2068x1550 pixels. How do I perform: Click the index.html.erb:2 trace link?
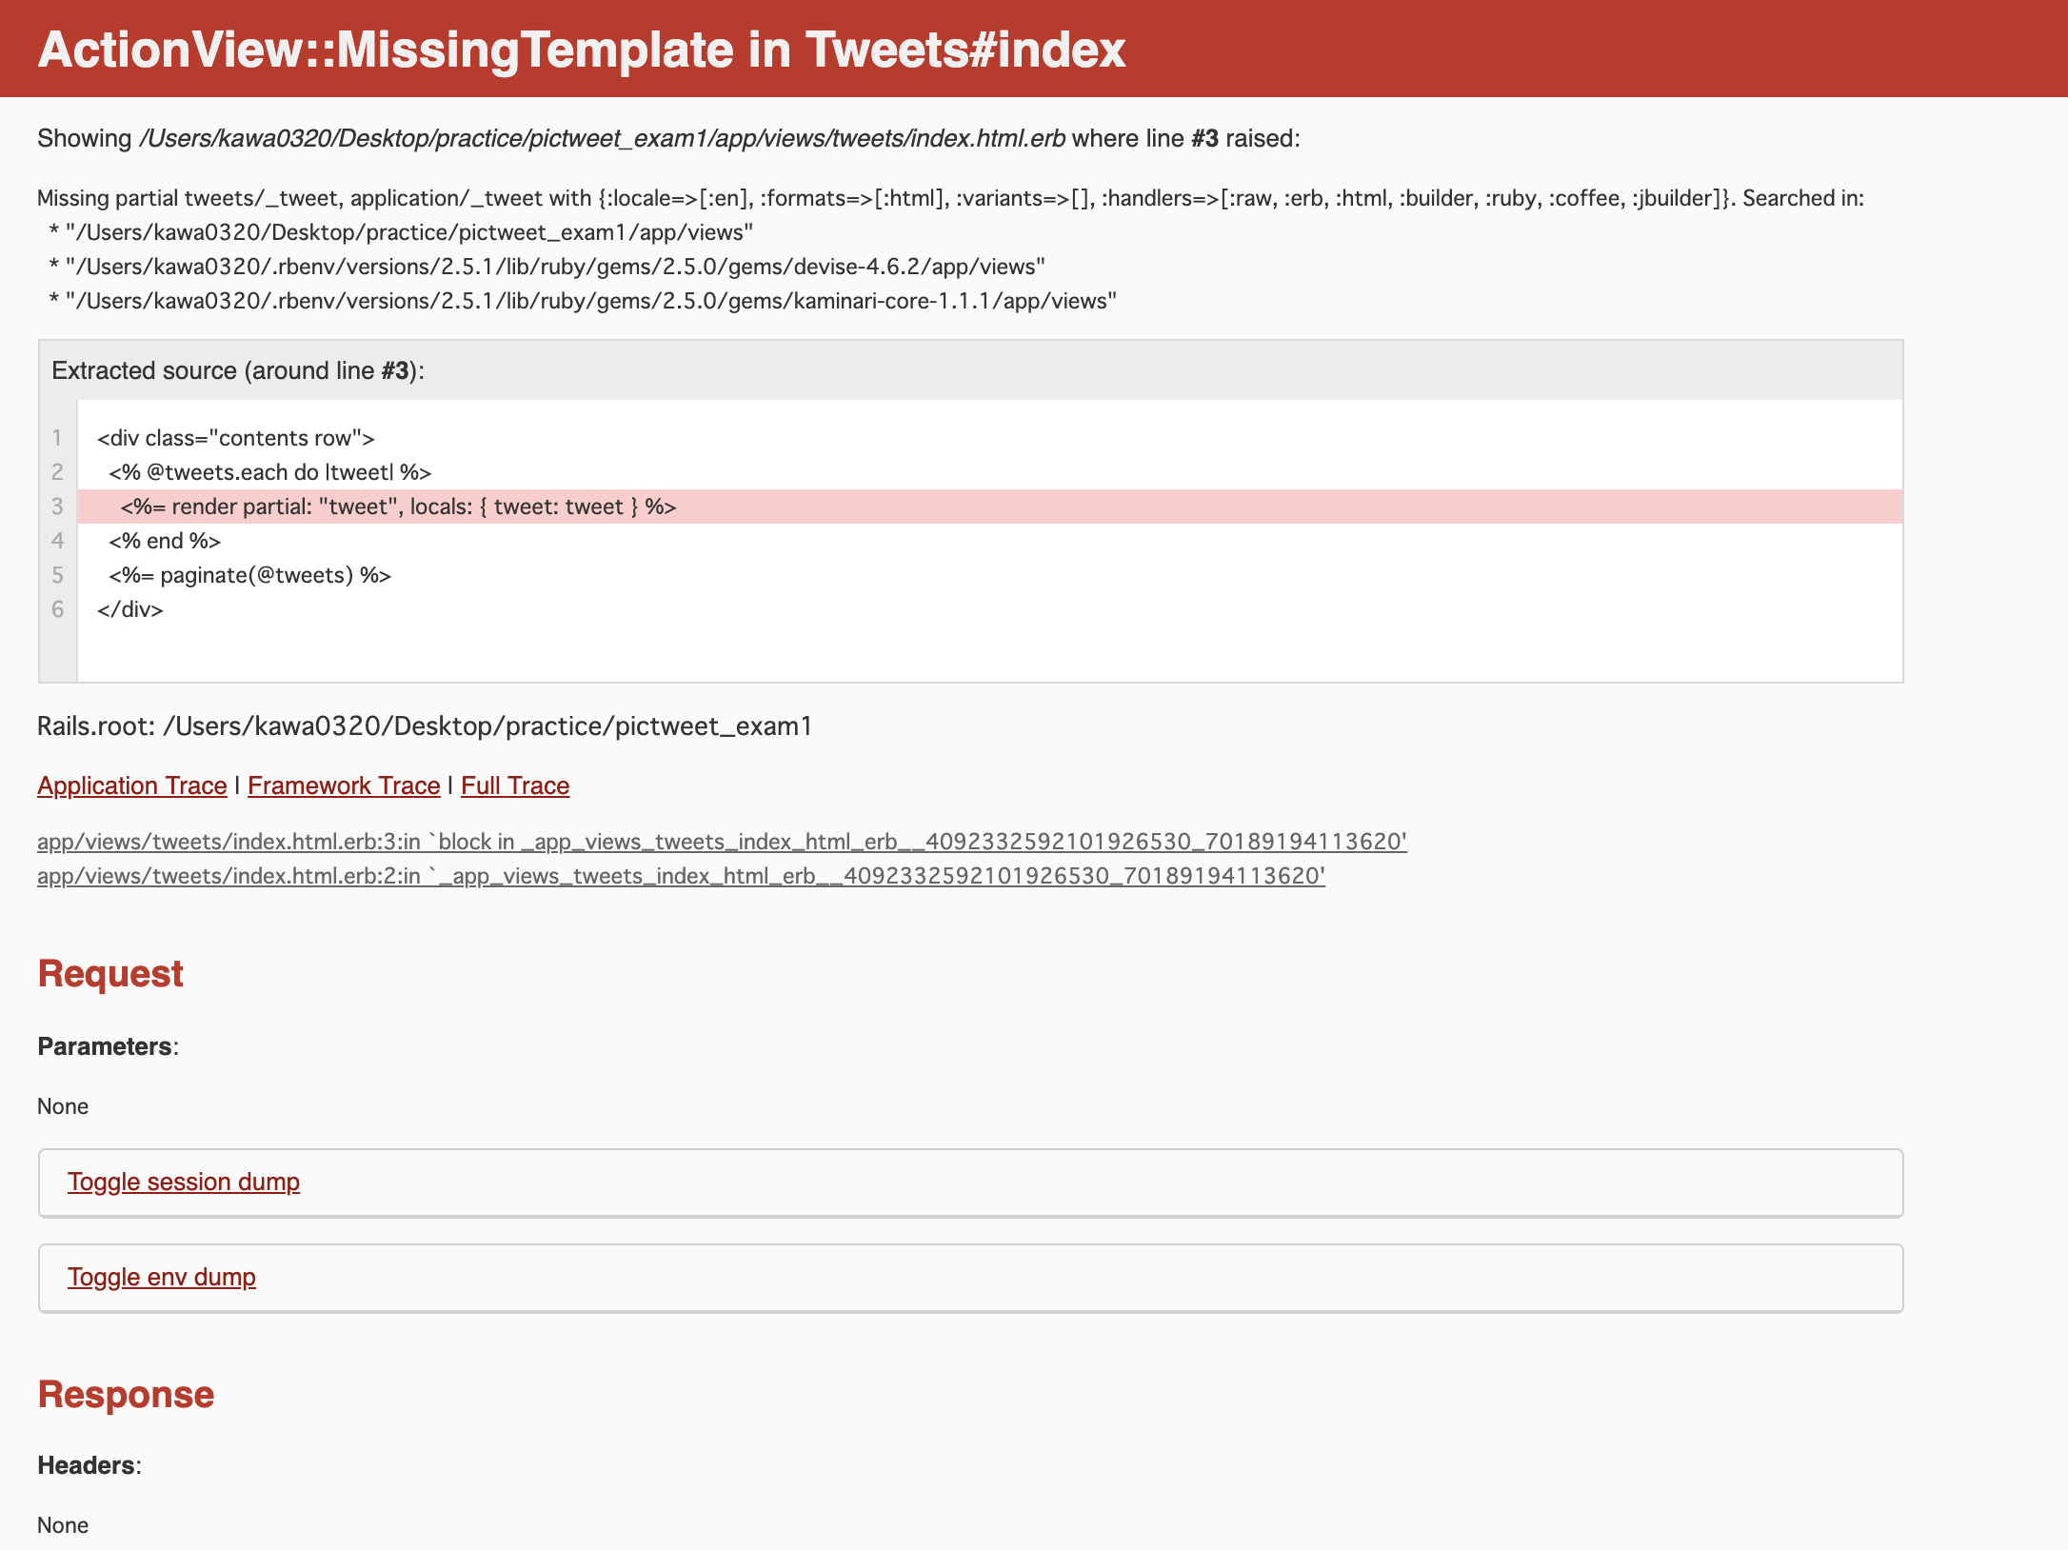click(680, 876)
